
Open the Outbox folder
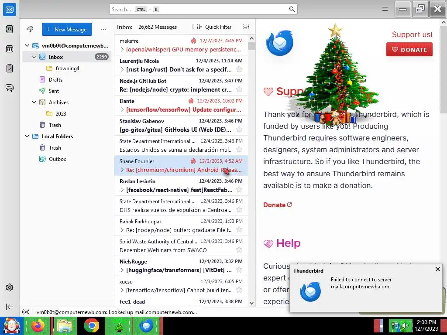[x=57, y=159]
